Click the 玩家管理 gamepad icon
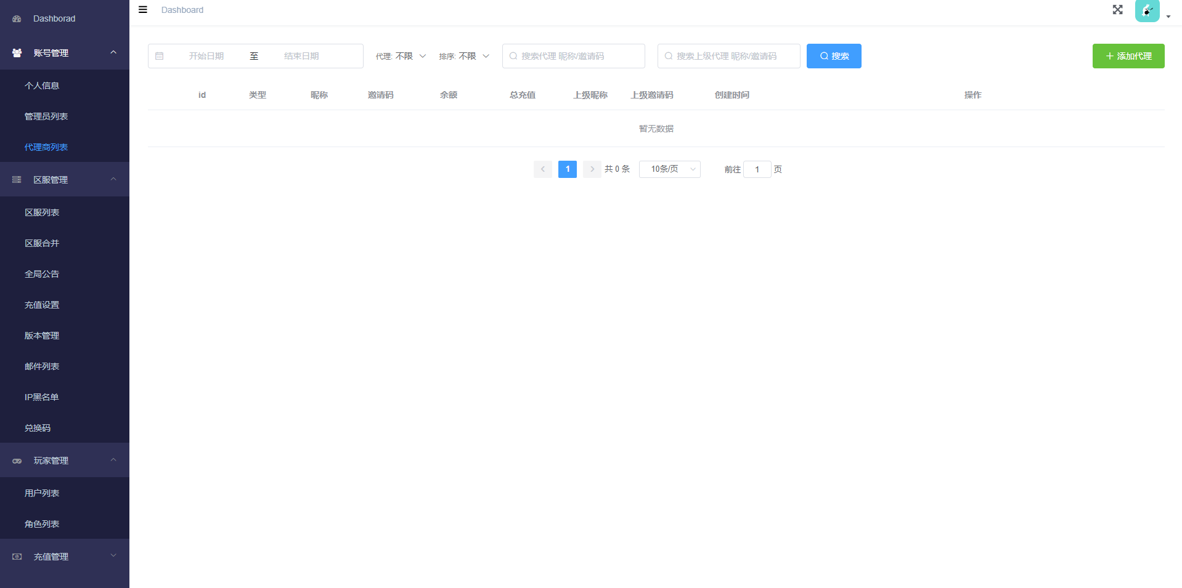 [x=17, y=461]
